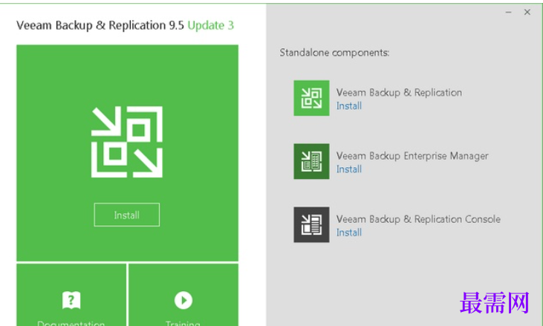Click the Install button in the main green tile
Image resolution: width=543 pixels, height=326 pixels.
pyautogui.click(x=127, y=215)
